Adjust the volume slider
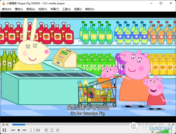 tap(164, 131)
